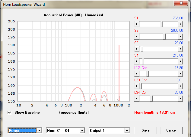Click the Cancel button

pyautogui.click(x=171, y=130)
